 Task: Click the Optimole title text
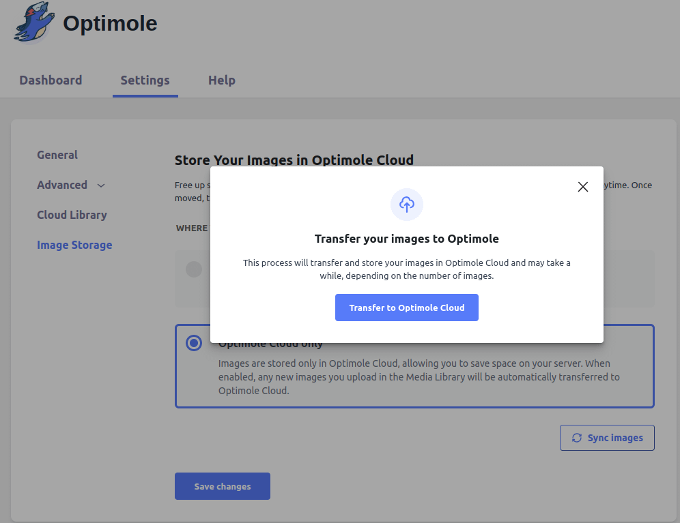pos(110,23)
